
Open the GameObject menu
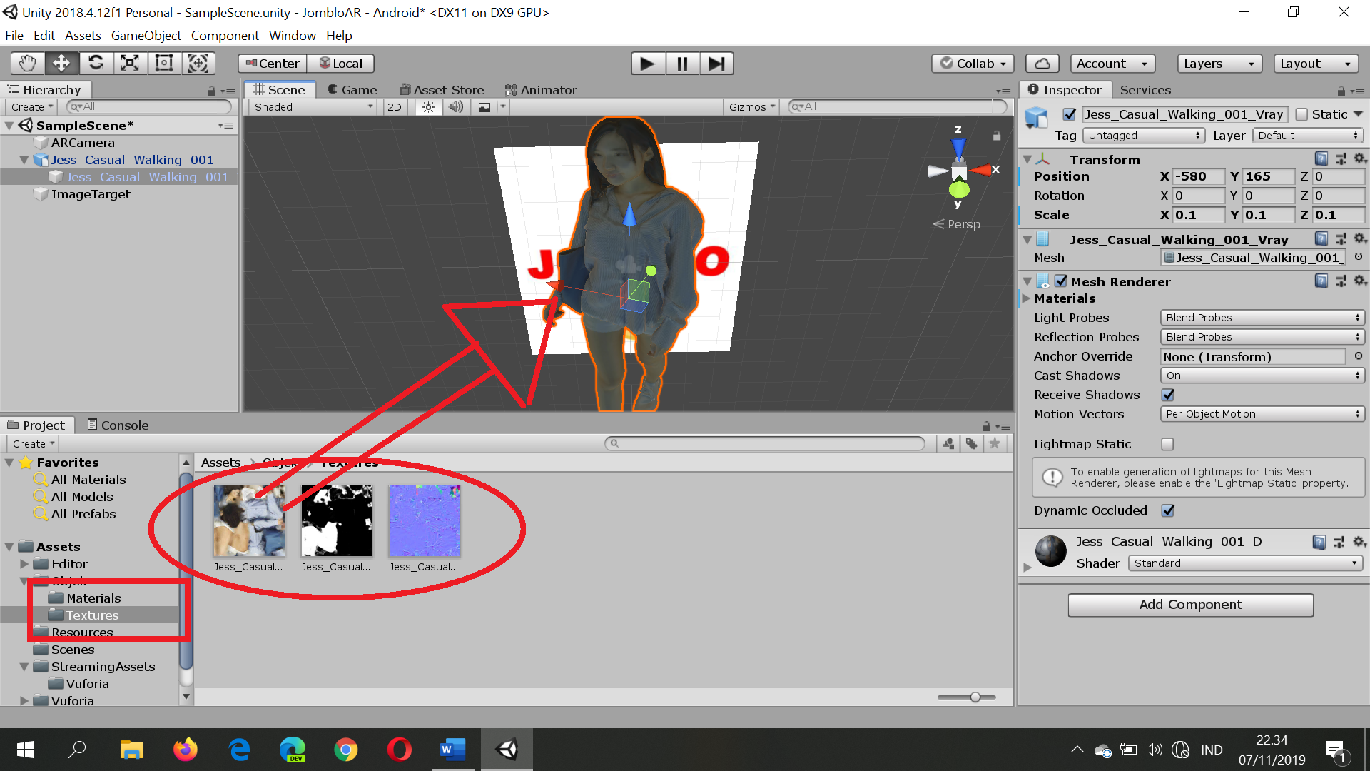click(x=146, y=36)
